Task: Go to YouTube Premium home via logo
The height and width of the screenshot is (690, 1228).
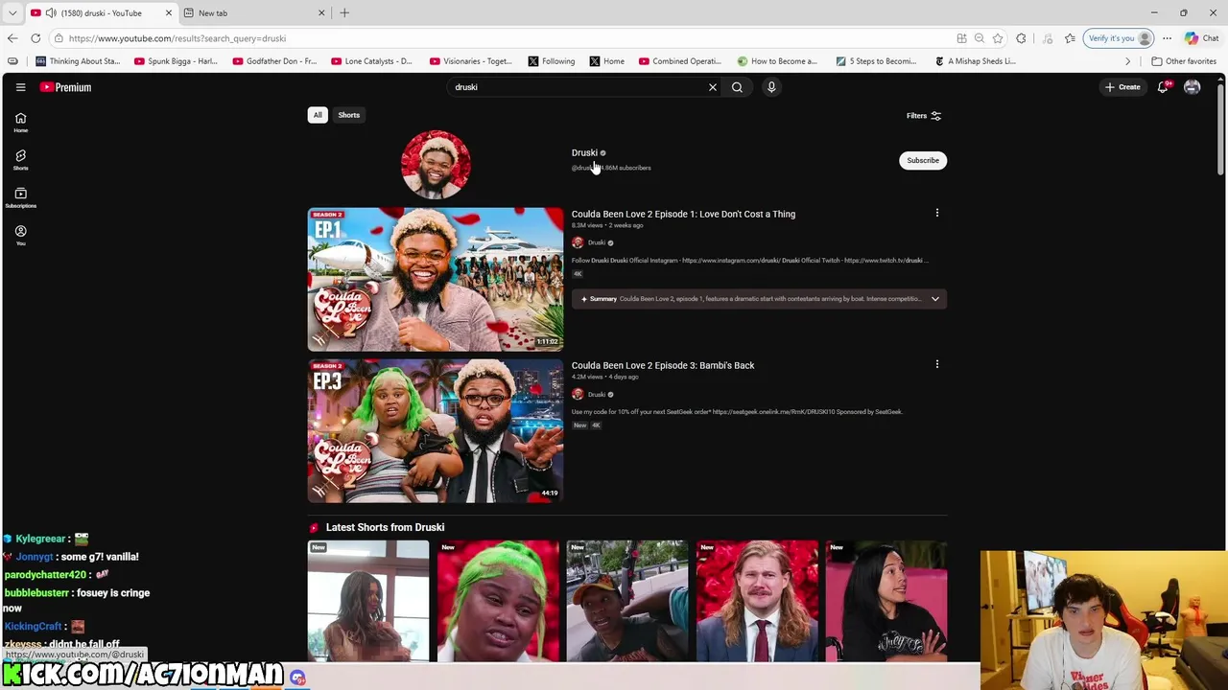Action: point(65,87)
